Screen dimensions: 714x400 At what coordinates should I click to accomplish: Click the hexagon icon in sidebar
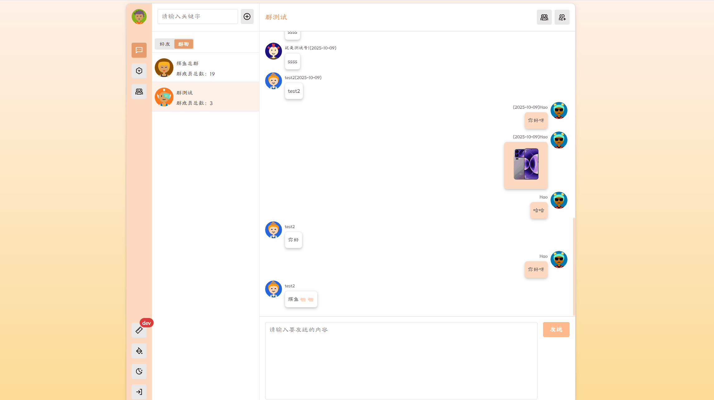pos(139,71)
